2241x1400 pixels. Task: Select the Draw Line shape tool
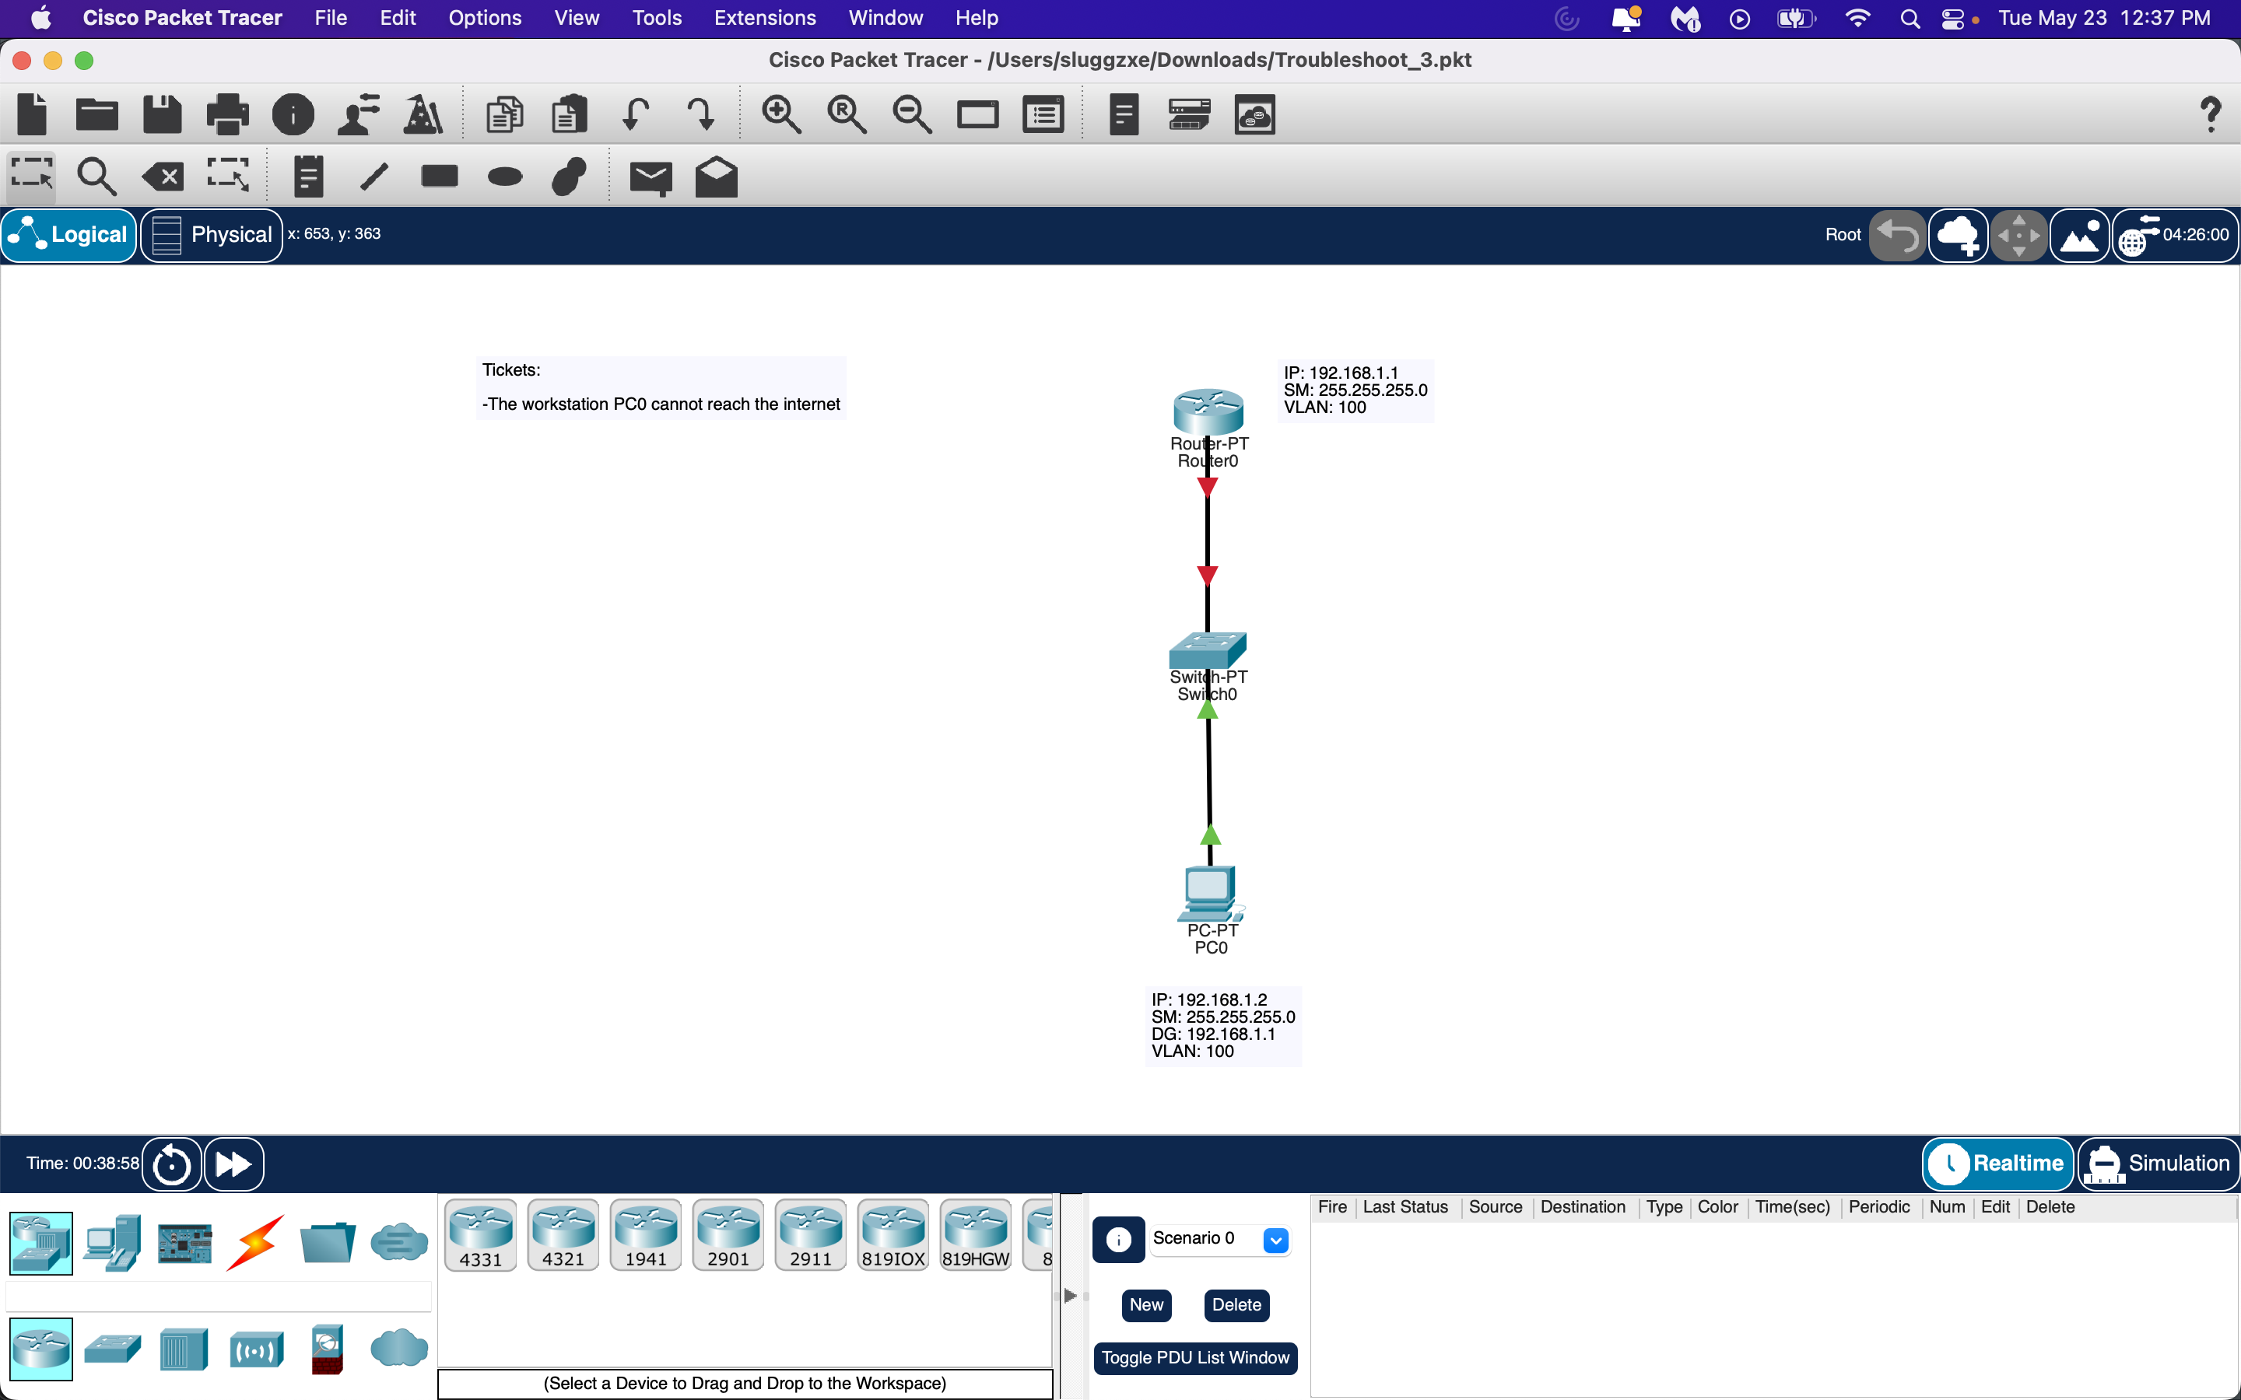coord(373,176)
